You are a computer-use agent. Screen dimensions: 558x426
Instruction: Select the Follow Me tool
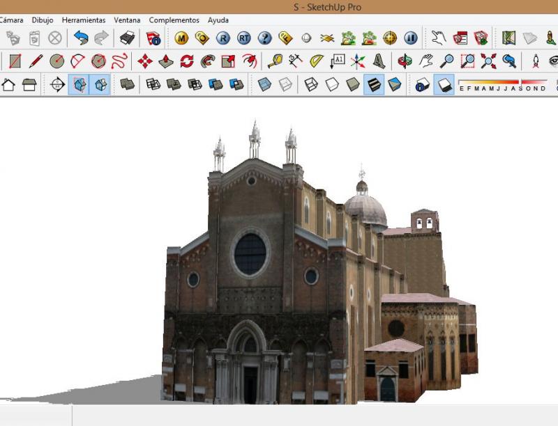click(207, 61)
